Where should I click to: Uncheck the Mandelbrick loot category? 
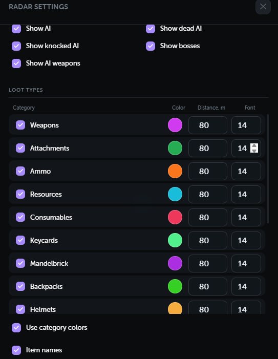[20, 263]
